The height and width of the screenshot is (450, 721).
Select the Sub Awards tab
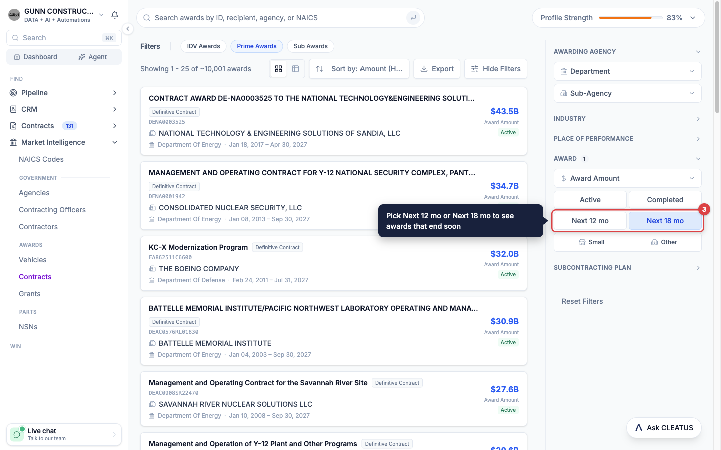coord(311,46)
